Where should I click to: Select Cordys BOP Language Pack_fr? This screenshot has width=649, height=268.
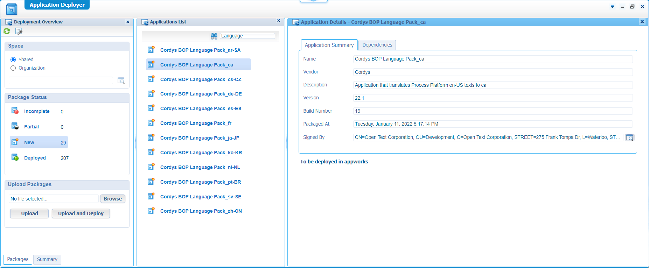coord(196,123)
